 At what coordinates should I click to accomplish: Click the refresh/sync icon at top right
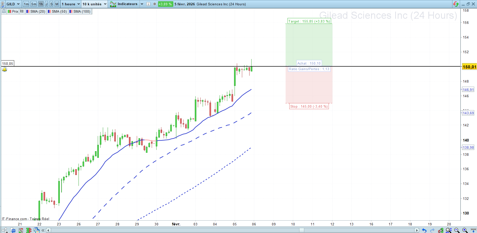[x=456, y=4]
